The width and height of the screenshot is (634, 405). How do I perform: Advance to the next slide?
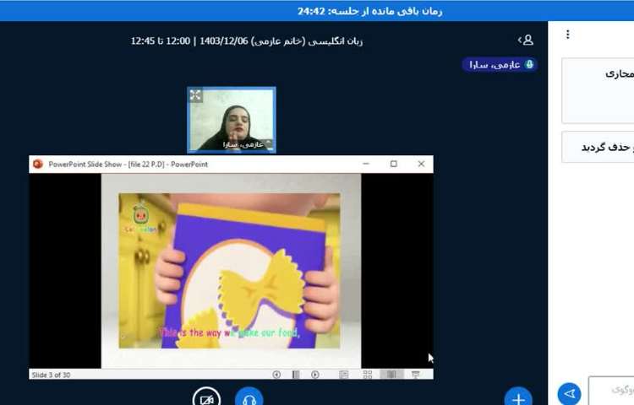(315, 375)
